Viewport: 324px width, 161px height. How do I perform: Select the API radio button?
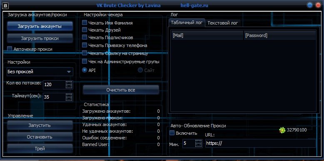(84, 70)
